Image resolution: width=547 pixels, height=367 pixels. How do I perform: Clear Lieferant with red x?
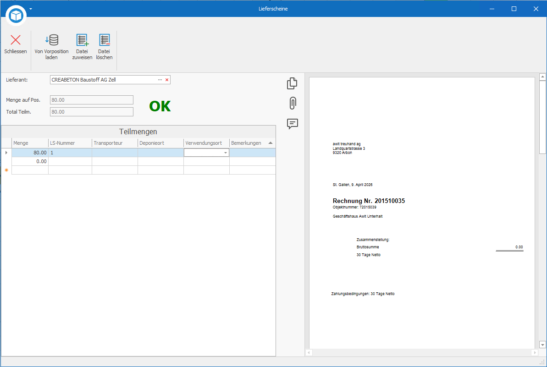click(x=167, y=80)
